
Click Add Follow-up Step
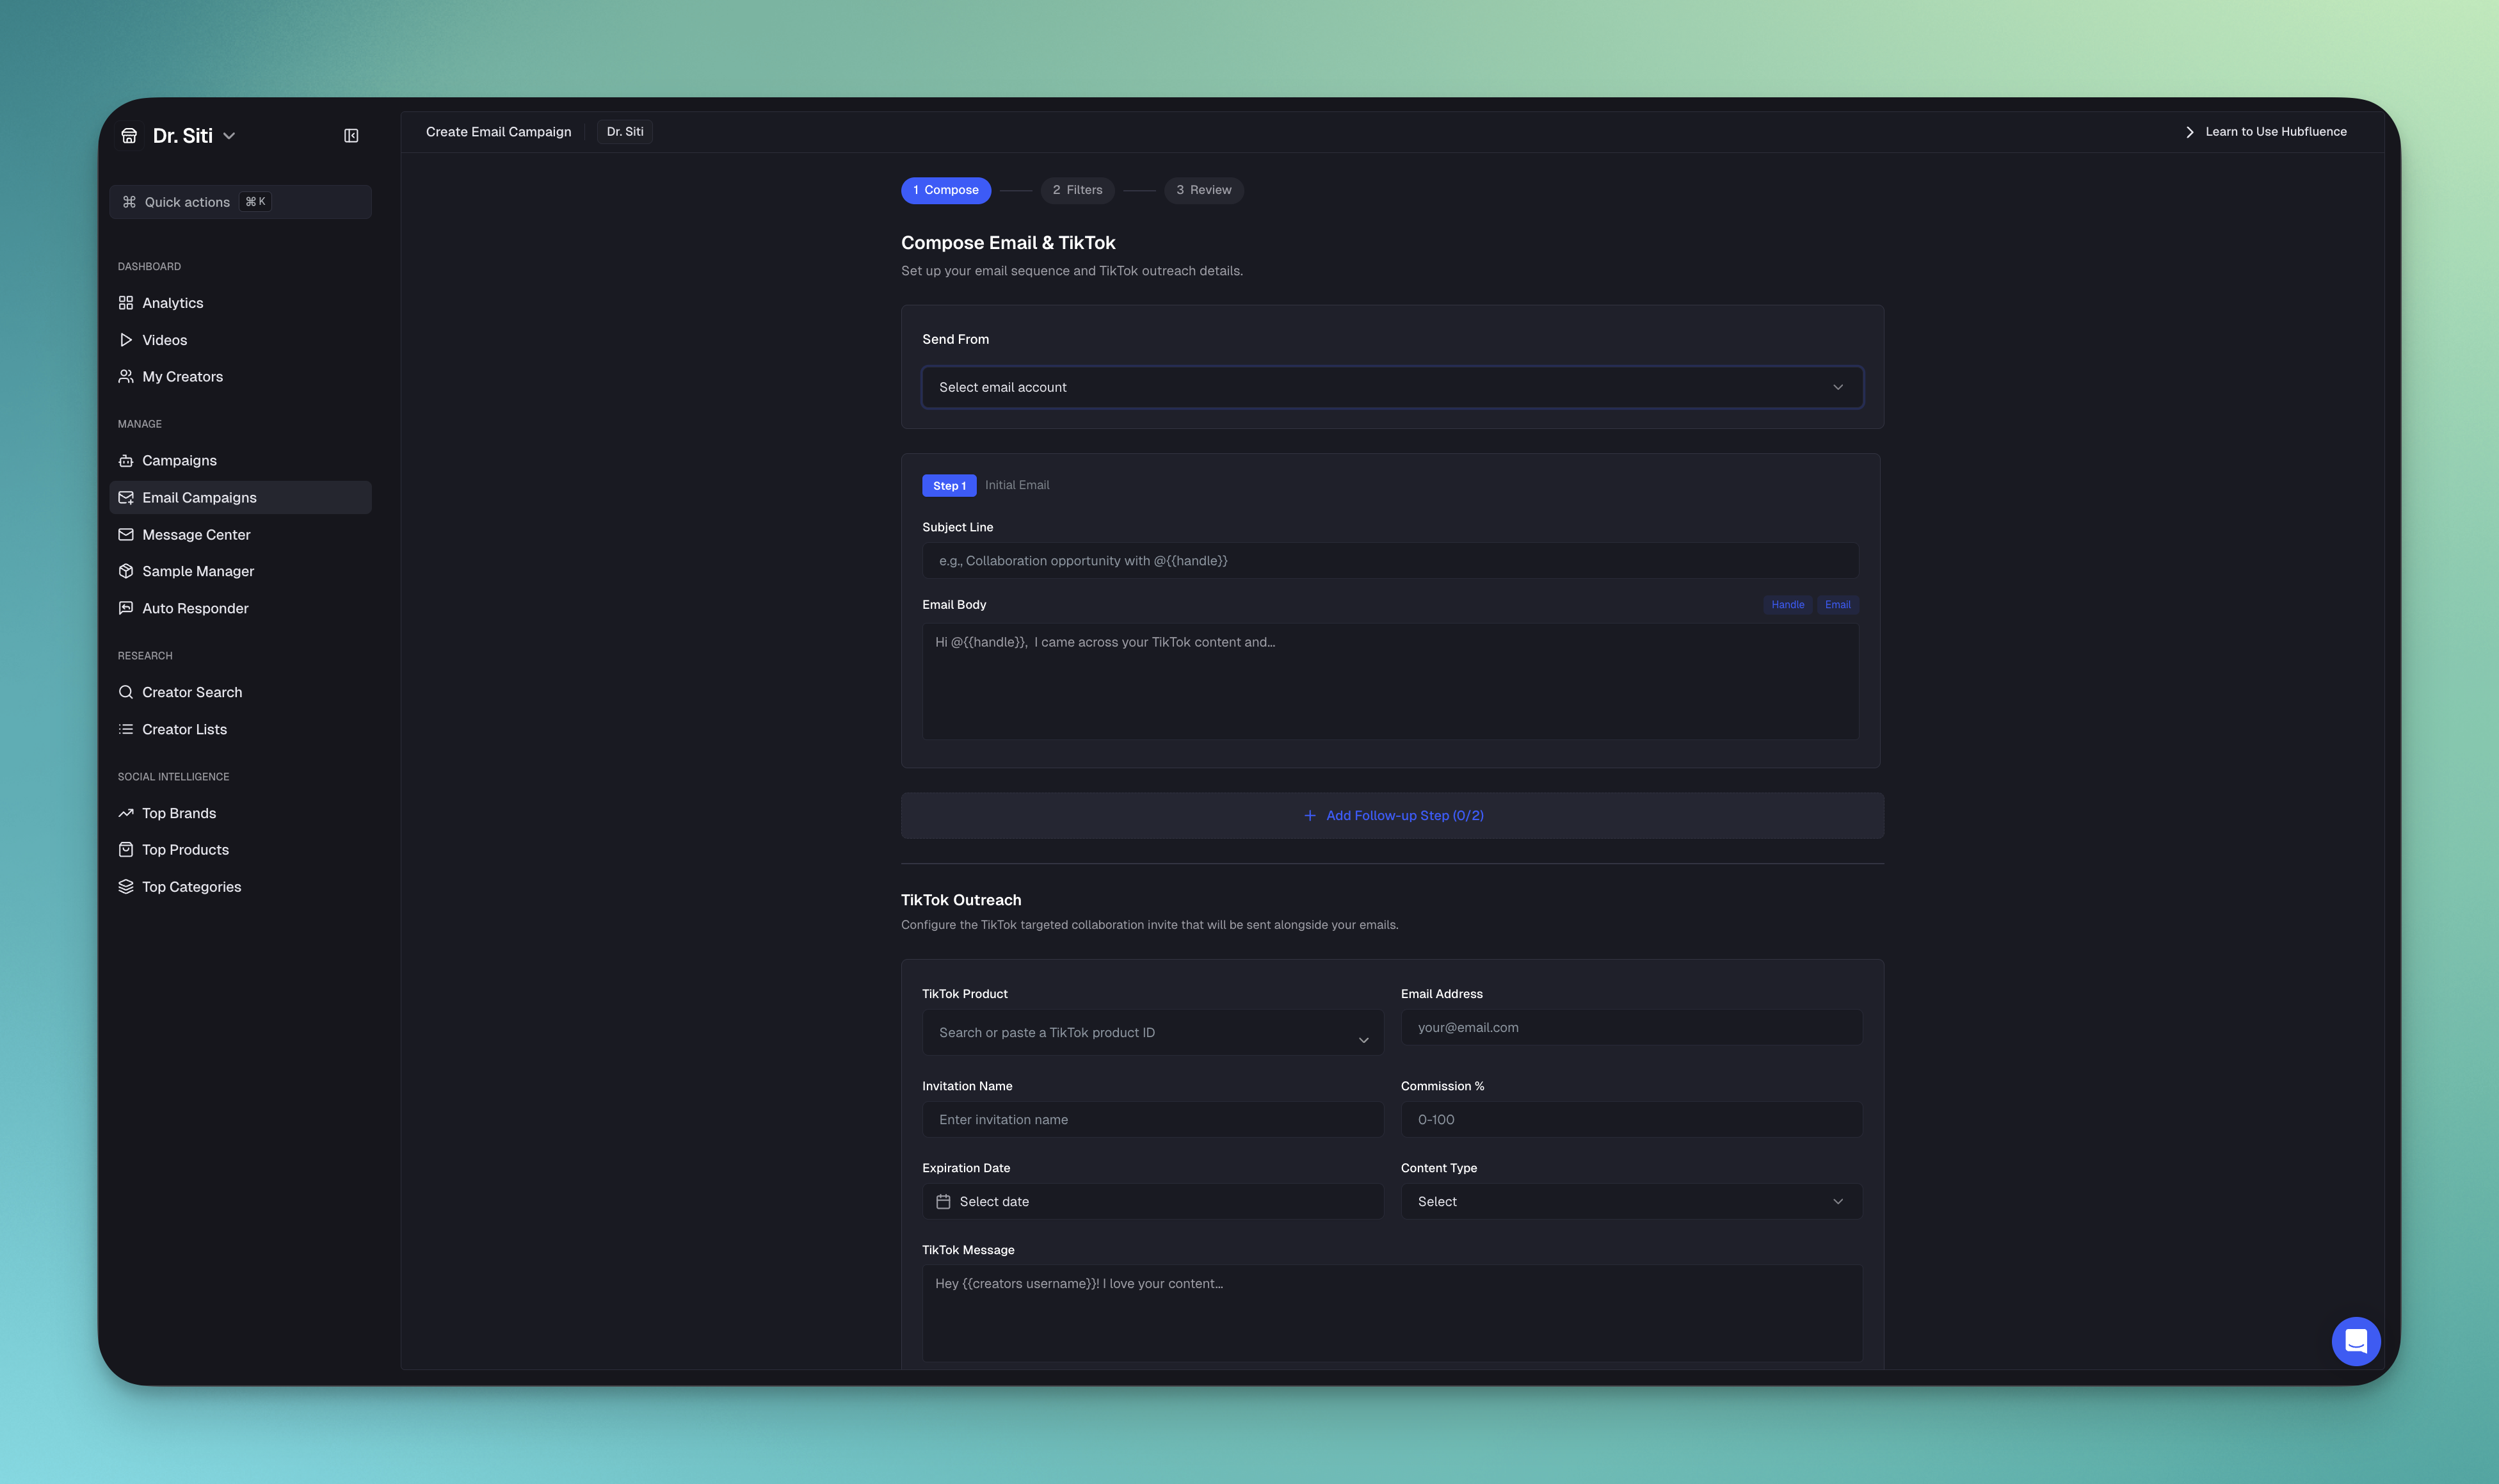point(1394,815)
